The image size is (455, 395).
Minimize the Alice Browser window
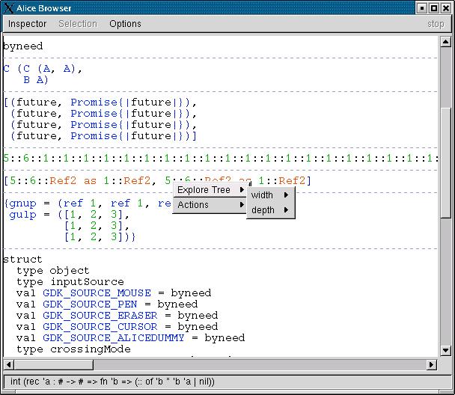422,7
